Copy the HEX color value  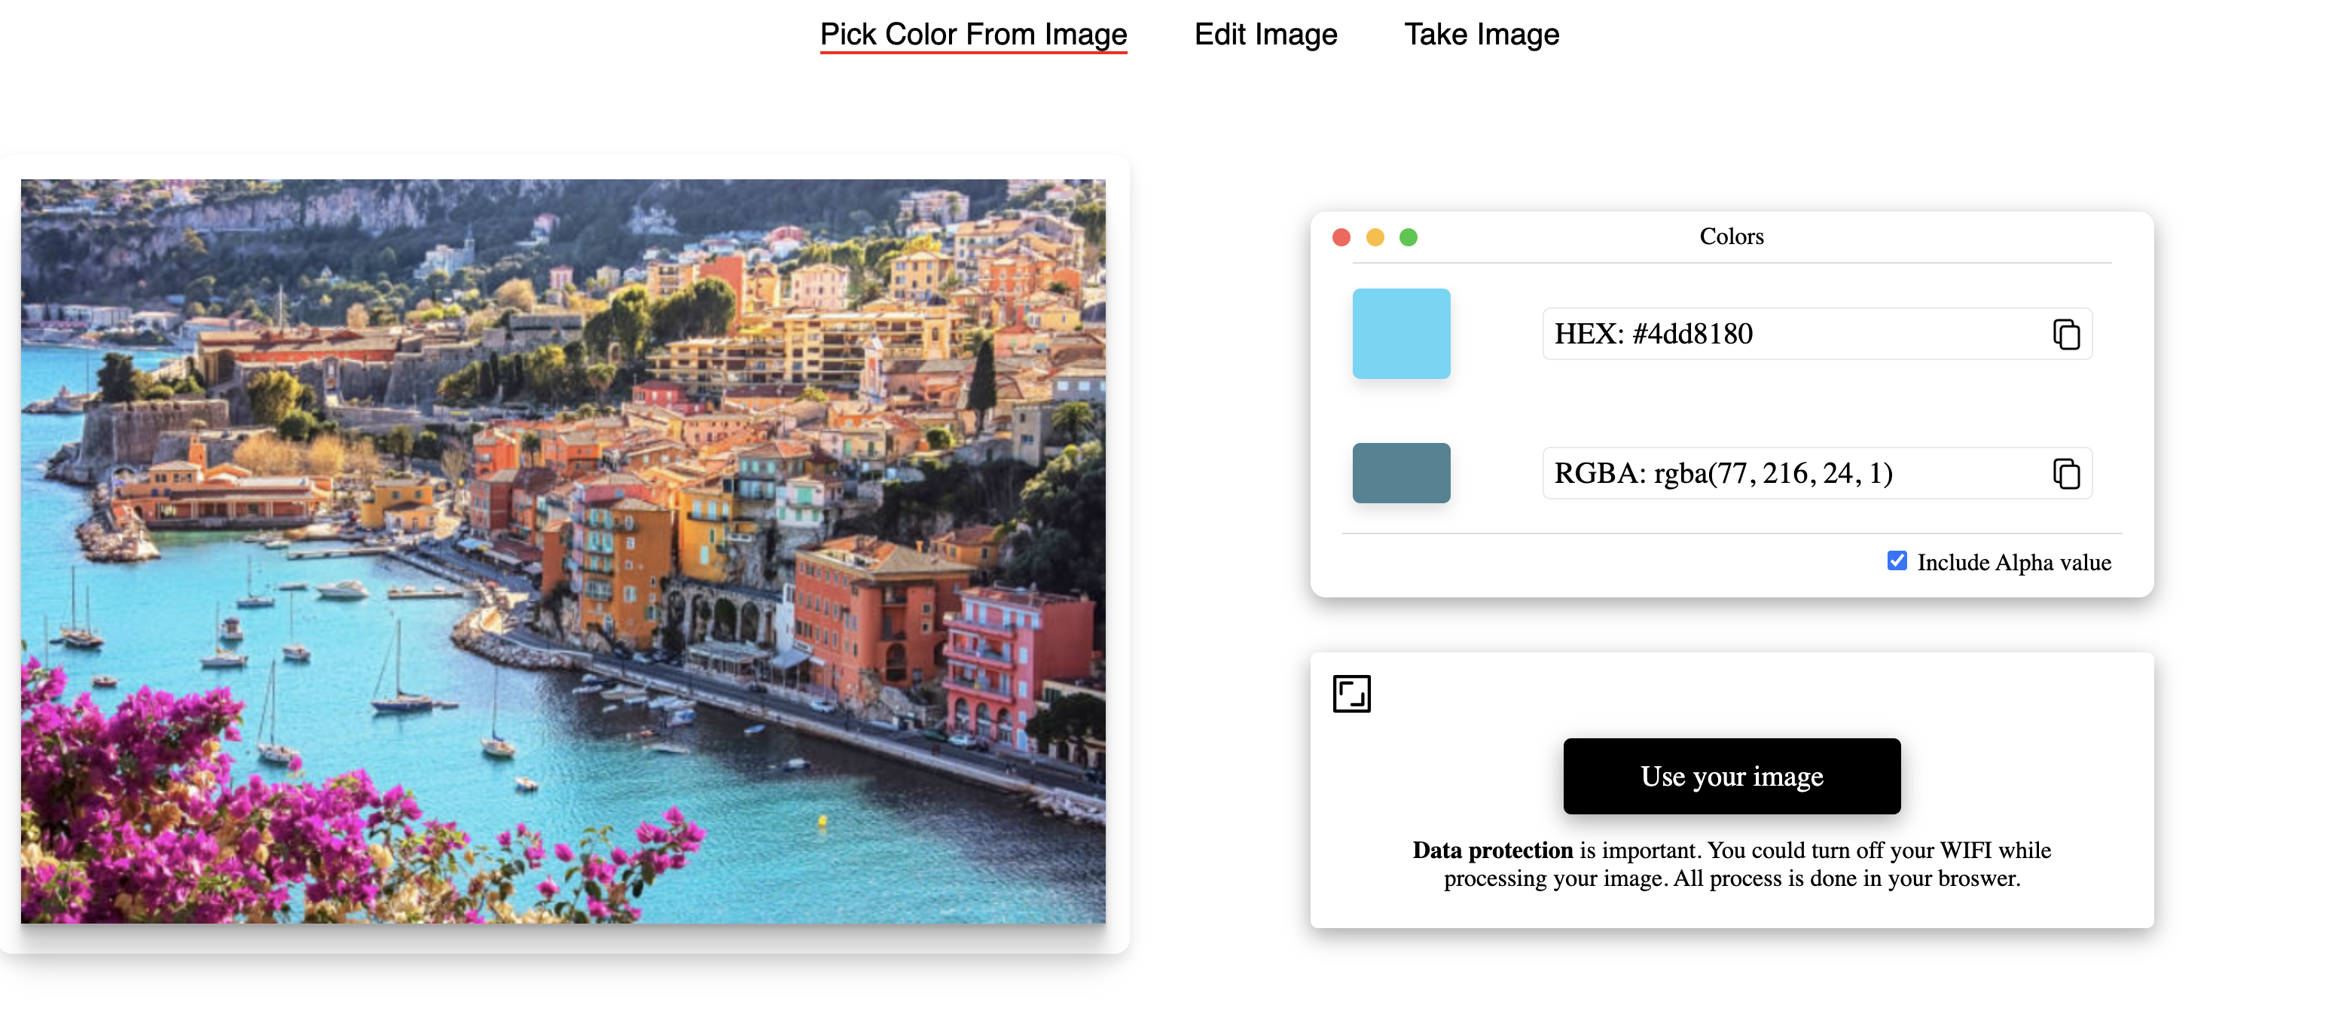coord(2066,334)
